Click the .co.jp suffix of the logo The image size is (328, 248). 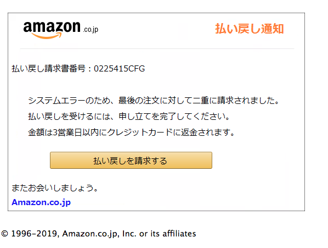[x=91, y=30]
